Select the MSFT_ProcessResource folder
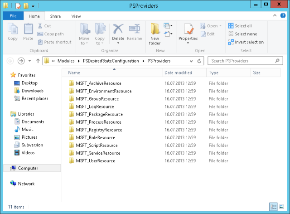This screenshot has height=214, width=290. [x=99, y=122]
